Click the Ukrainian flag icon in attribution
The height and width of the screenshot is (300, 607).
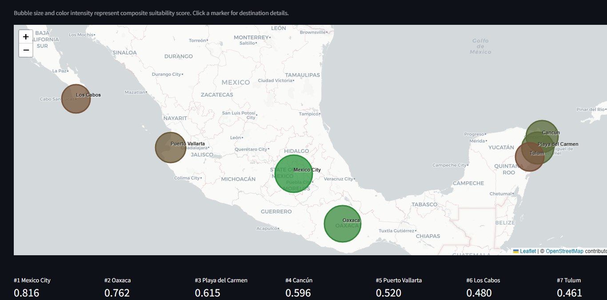(515, 251)
